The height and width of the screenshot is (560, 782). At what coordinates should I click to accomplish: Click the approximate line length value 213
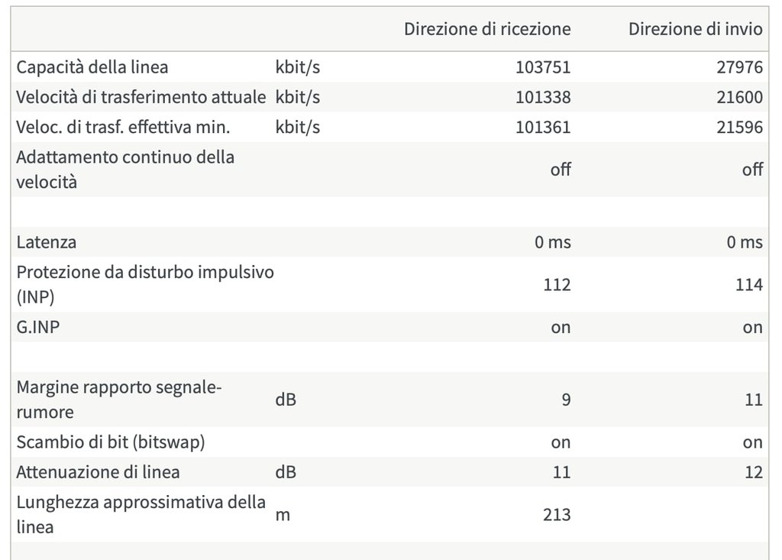coord(557,515)
